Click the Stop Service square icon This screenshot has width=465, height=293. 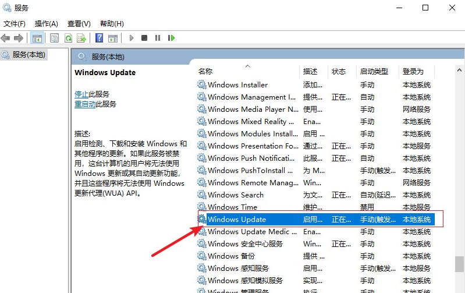(x=144, y=38)
